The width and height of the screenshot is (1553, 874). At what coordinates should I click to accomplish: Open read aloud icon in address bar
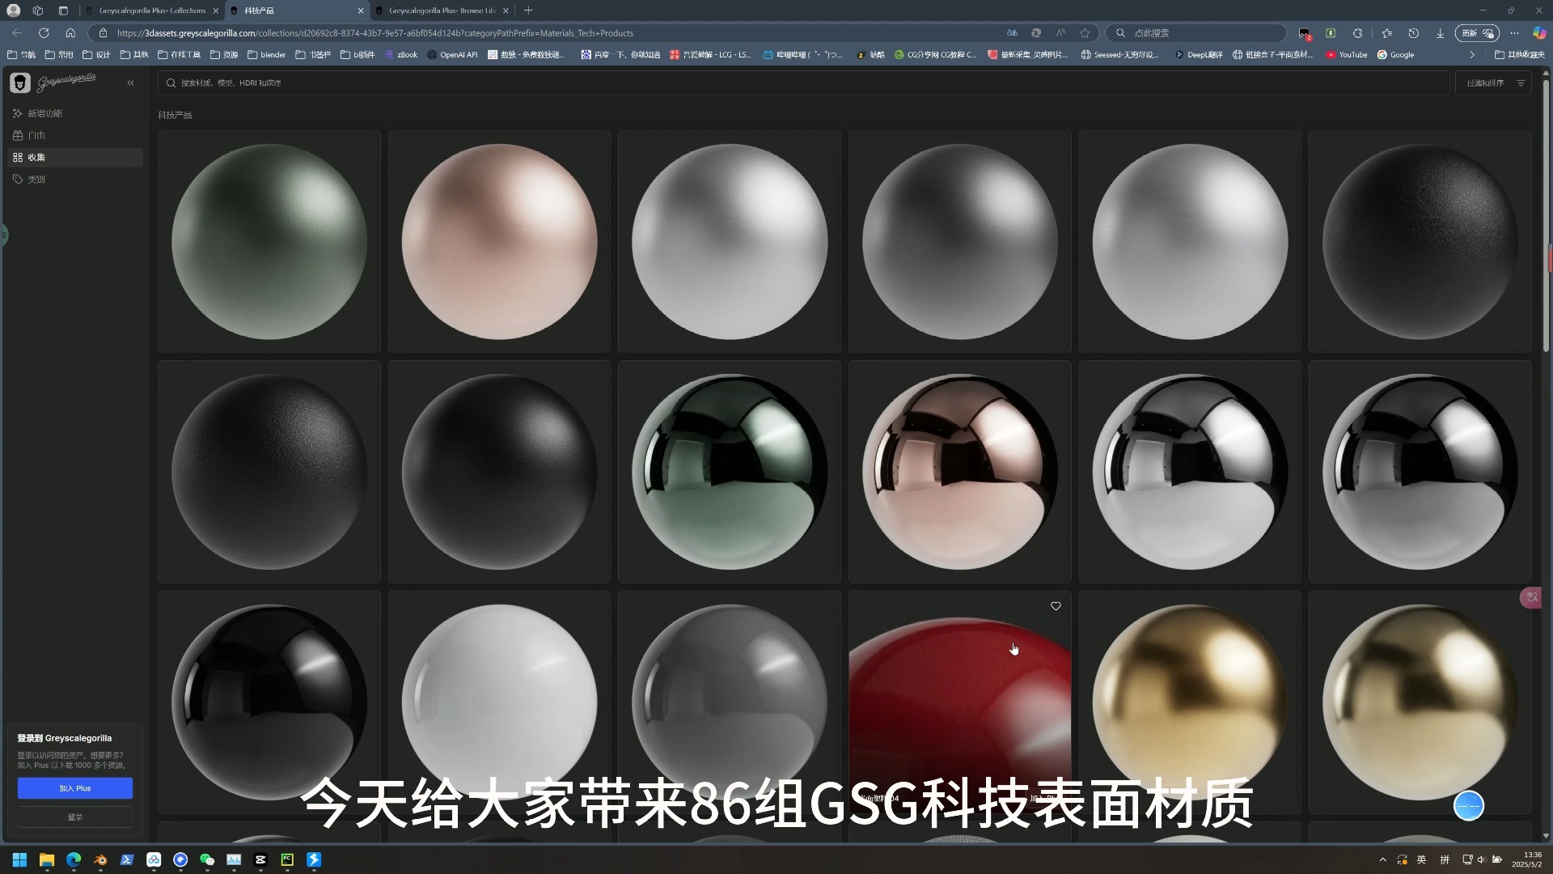[x=1060, y=33]
